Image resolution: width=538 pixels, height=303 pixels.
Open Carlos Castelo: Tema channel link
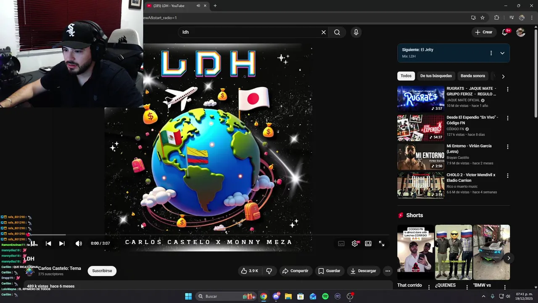[60, 268]
